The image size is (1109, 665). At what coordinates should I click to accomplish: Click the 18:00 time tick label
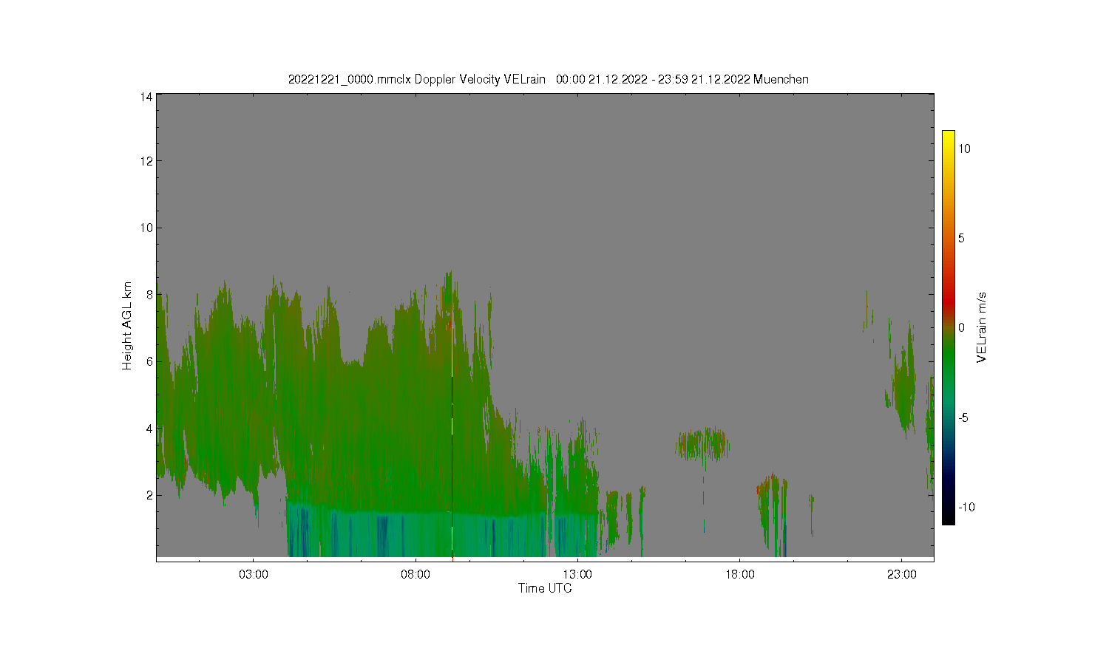click(739, 575)
